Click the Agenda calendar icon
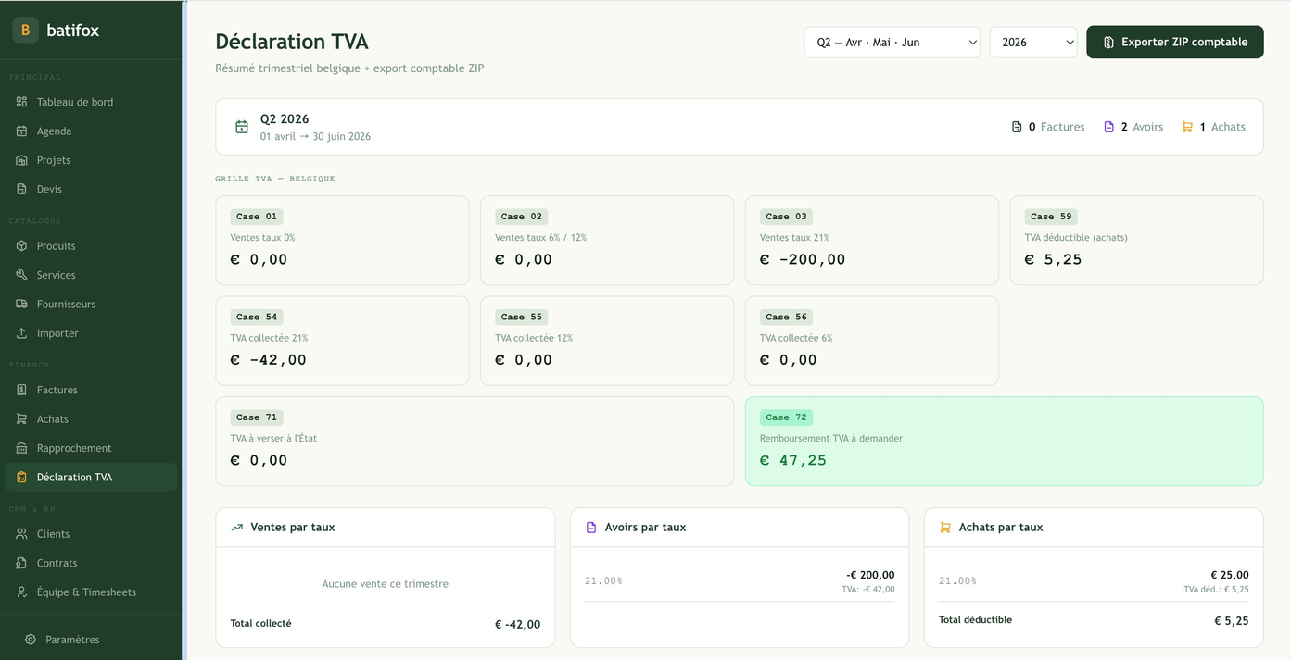 [21, 131]
